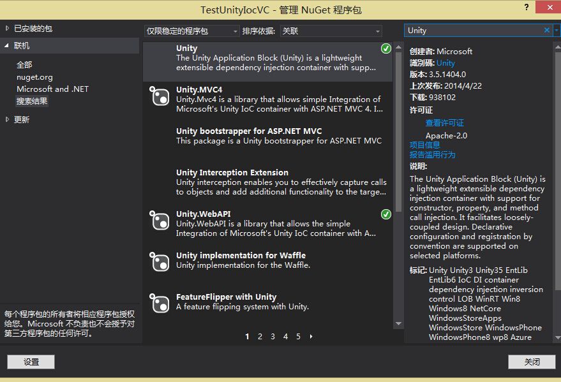
Task: Click the green installed checkmark on Unity.WebAPI
Action: tap(385, 214)
